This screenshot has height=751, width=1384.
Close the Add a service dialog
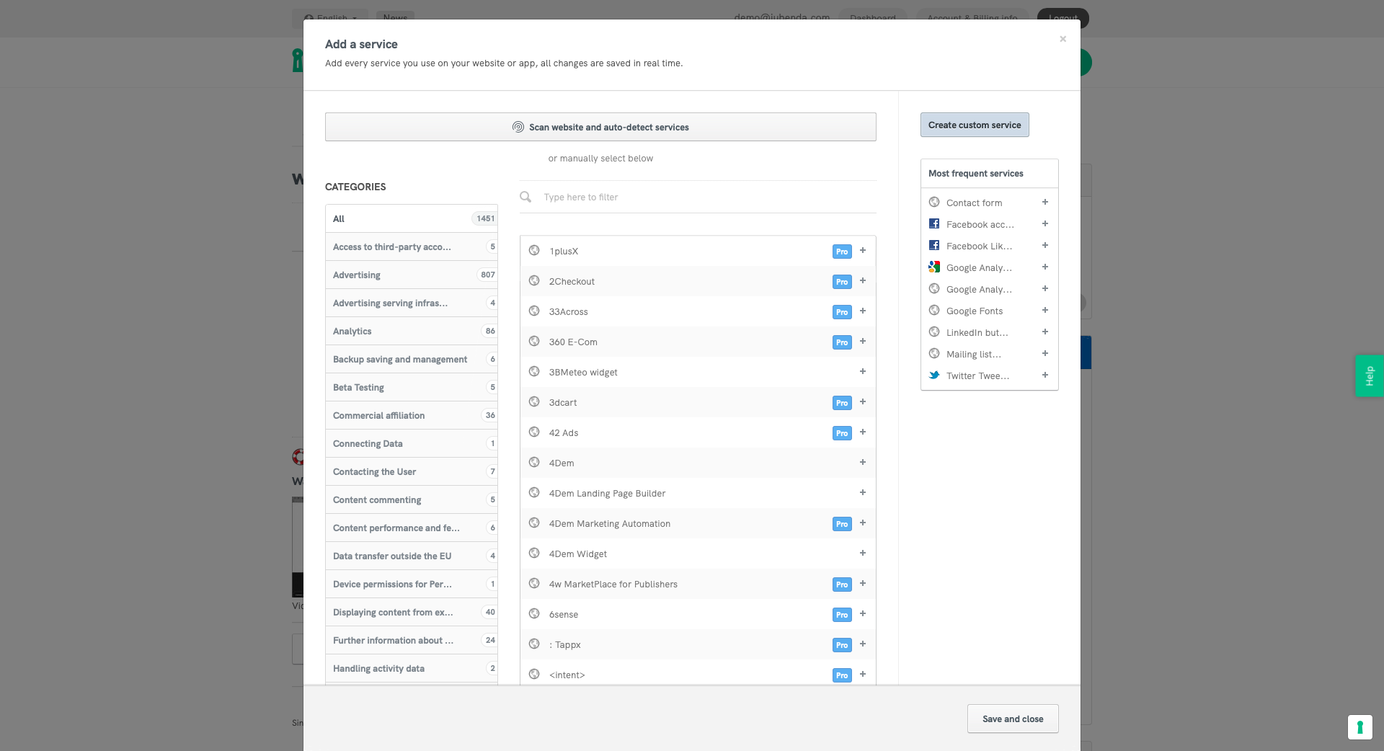click(x=1063, y=39)
